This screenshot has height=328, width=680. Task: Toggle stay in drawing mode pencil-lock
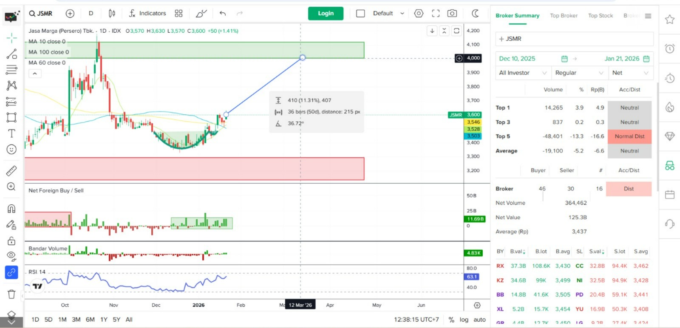pyautogui.click(x=11, y=225)
